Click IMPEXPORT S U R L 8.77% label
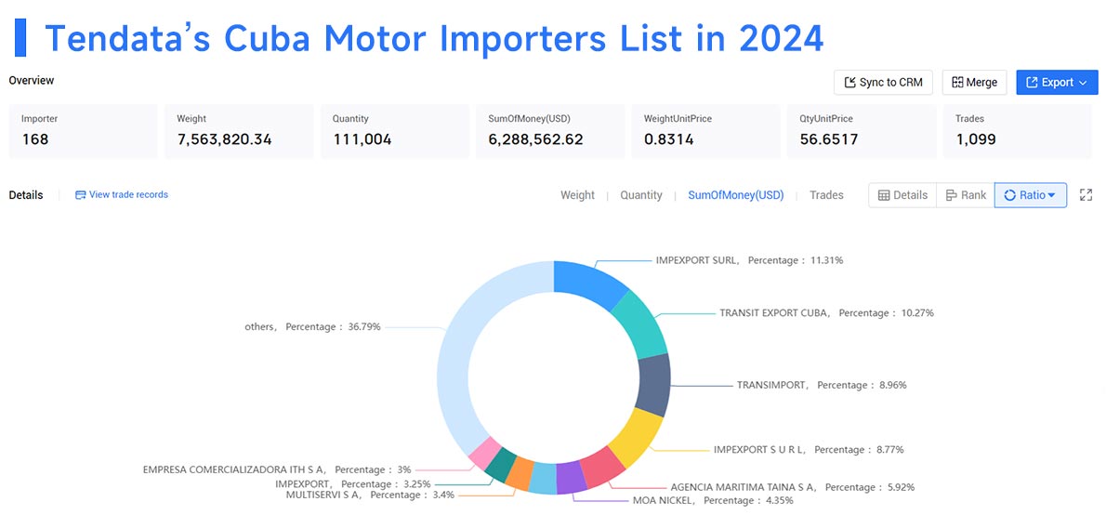1106x515 pixels. [x=809, y=449]
